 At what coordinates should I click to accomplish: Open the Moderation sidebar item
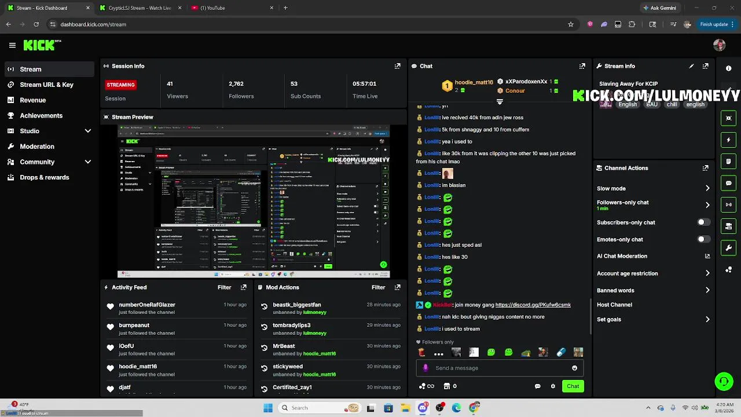(49, 147)
